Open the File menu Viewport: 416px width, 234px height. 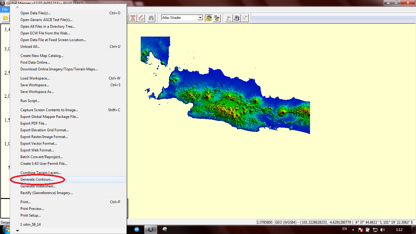5,9
